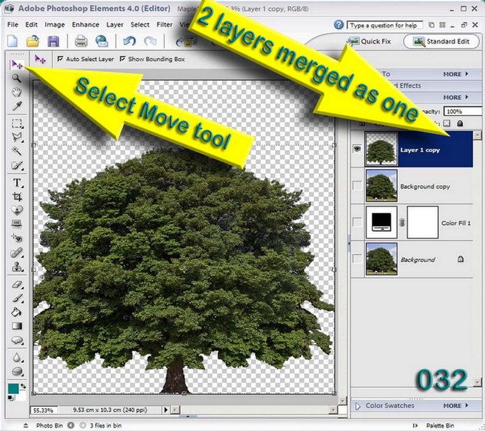The height and width of the screenshot is (431, 485).
Task: Select the Gradient tool
Action: coord(17,326)
